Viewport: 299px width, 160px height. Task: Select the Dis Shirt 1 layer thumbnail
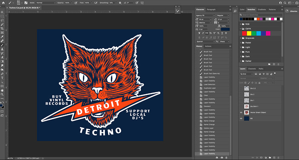pos(247,106)
